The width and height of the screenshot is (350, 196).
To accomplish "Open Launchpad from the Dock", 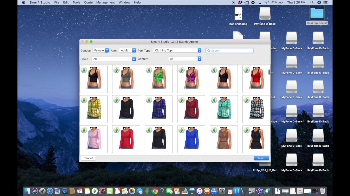I will [x=42, y=191].
